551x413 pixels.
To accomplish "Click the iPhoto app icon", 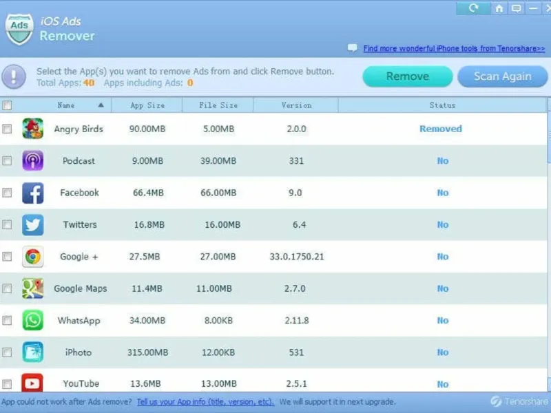I will (x=32, y=352).
